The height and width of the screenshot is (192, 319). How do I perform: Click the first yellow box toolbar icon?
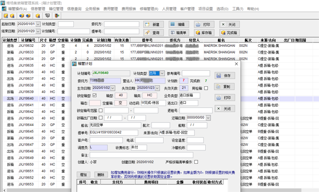pos(6,15)
